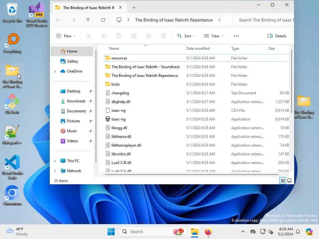This screenshot has height=239, width=319.
Task: Open the New item dropdown
Action: tap(66, 36)
